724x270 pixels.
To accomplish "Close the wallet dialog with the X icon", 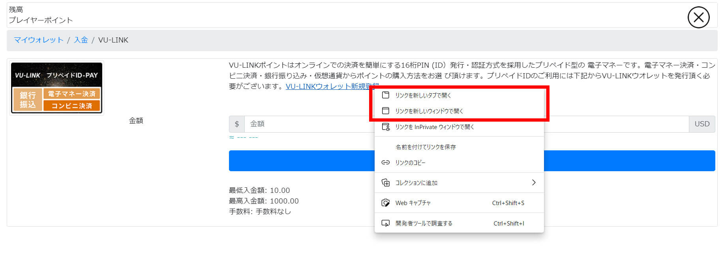I will (x=698, y=17).
